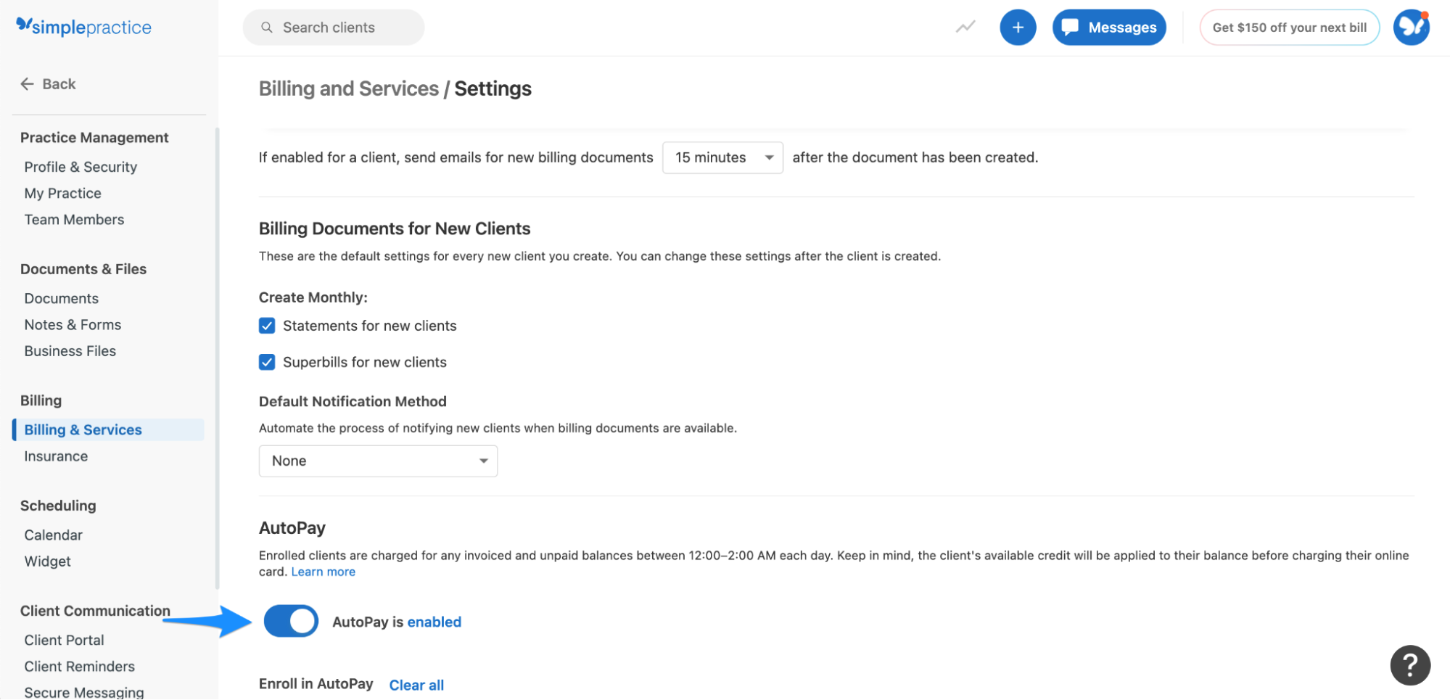Click Get $150 off your next bill
This screenshot has height=700, width=1450.
1289,27
